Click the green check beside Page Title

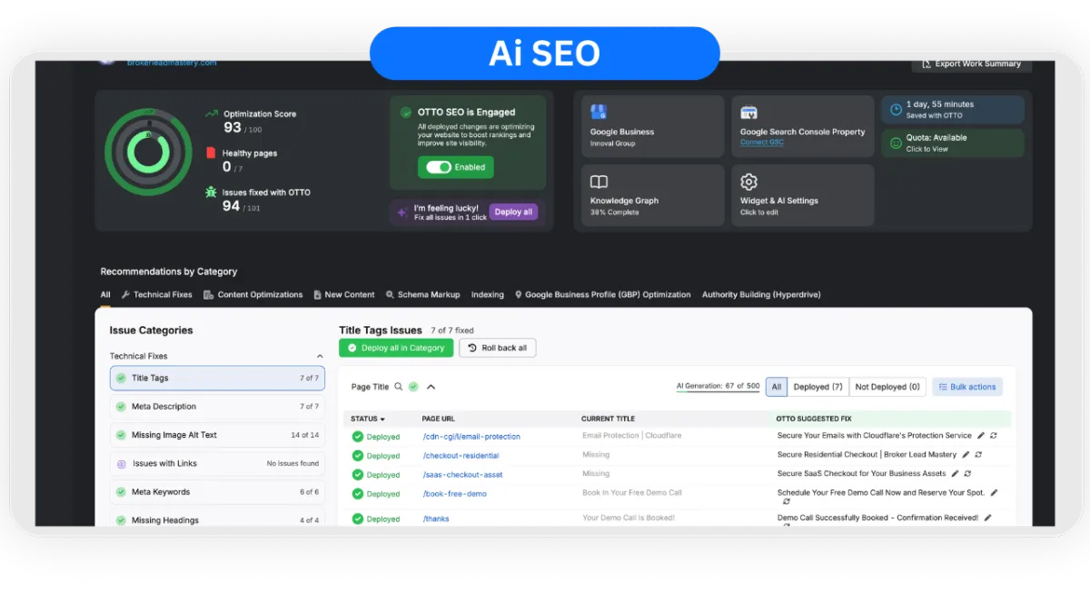click(x=413, y=387)
